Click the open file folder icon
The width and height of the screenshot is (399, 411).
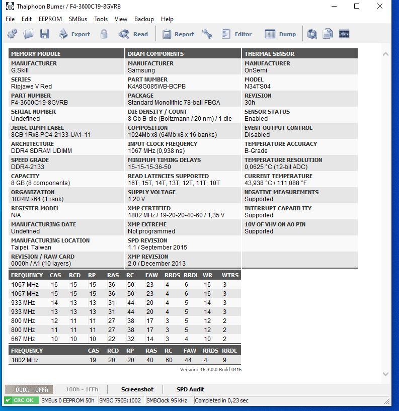pos(28,34)
